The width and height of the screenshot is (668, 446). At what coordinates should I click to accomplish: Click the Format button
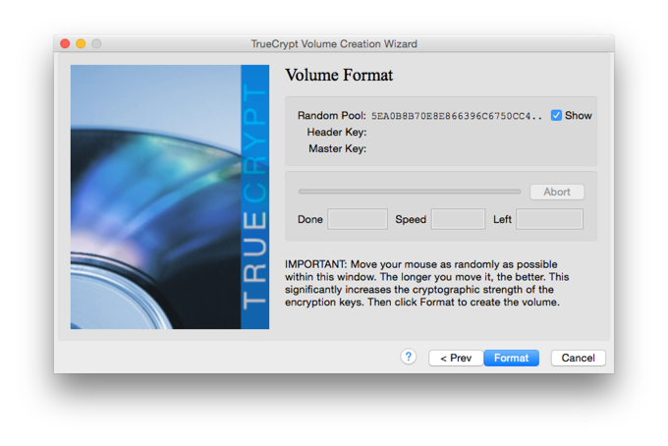click(x=511, y=358)
